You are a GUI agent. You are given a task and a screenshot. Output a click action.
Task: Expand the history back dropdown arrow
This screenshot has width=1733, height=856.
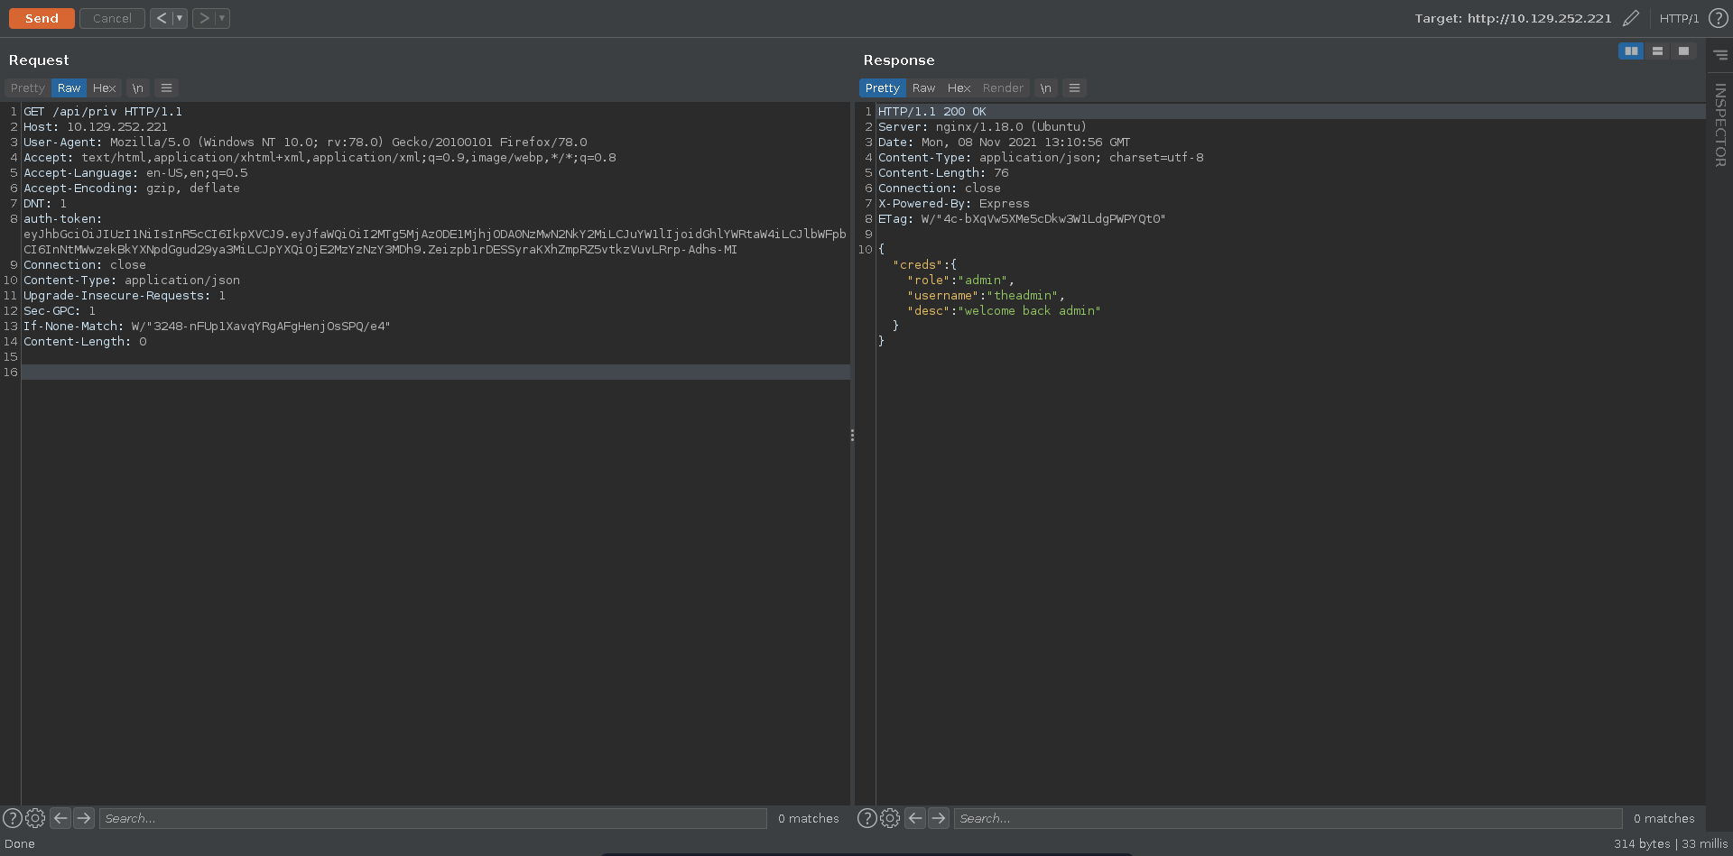[180, 18]
